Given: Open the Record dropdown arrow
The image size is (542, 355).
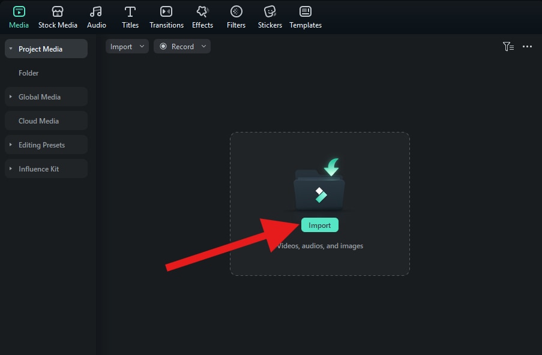Looking at the screenshot, I should (203, 46).
